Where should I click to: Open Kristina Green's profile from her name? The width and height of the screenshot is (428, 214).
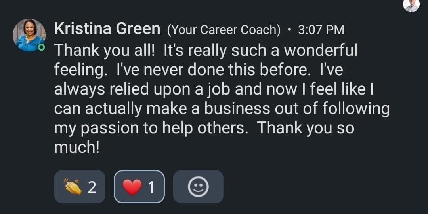coord(107,29)
